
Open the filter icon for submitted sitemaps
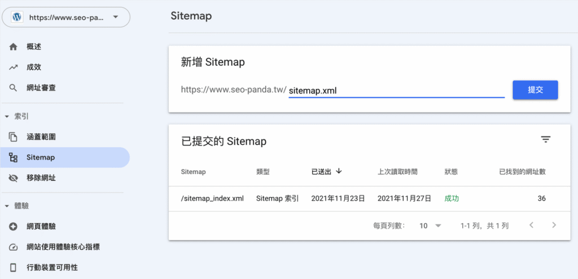tap(546, 139)
